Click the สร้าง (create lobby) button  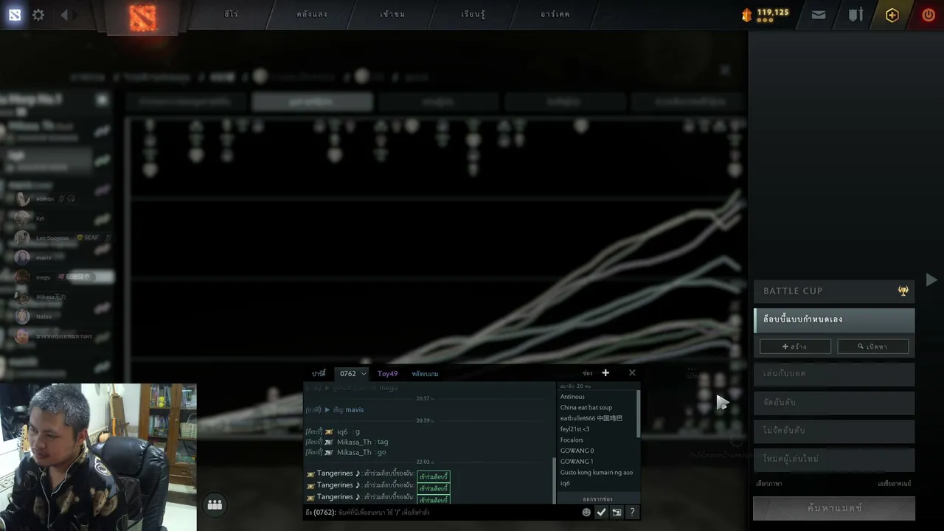[795, 347]
